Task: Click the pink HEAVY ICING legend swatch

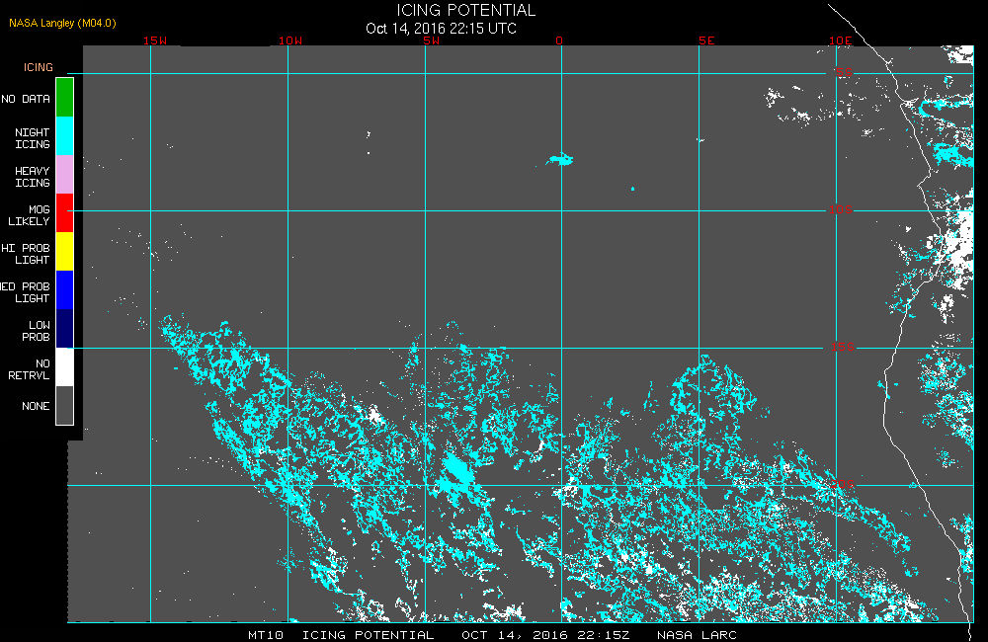Action: (65, 174)
